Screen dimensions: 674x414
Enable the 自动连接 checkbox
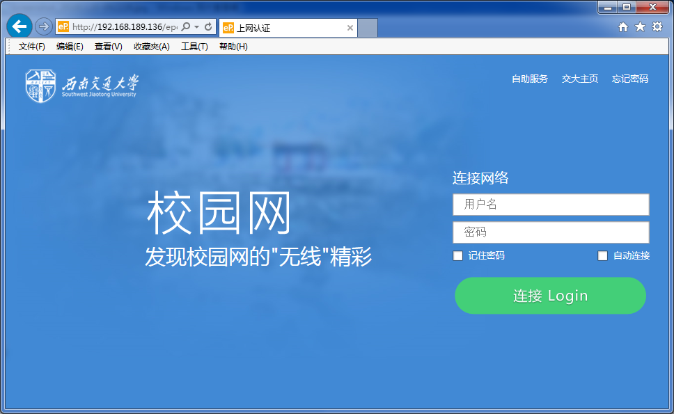pyautogui.click(x=603, y=256)
